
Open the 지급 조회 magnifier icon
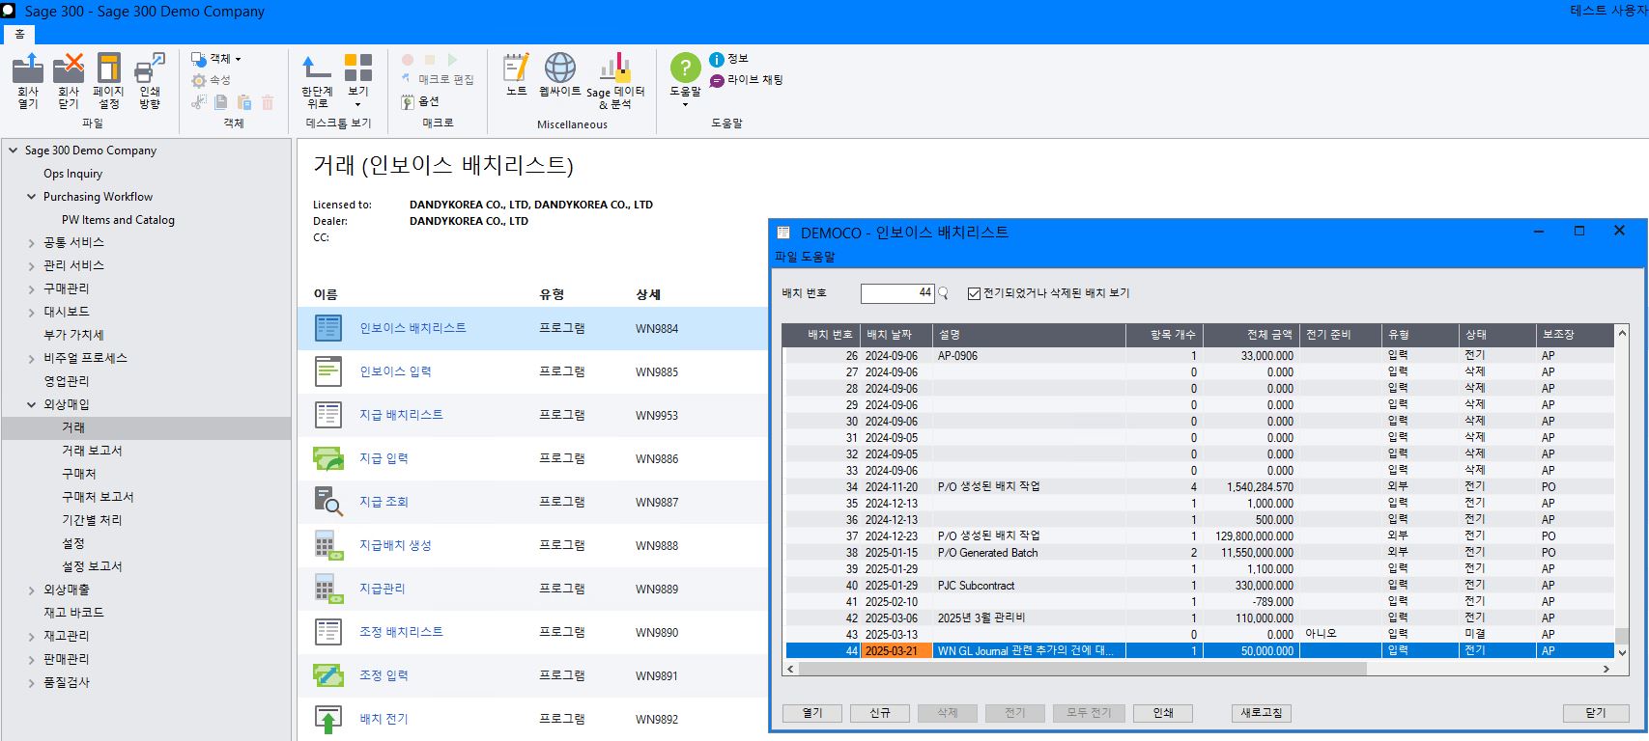click(x=328, y=502)
